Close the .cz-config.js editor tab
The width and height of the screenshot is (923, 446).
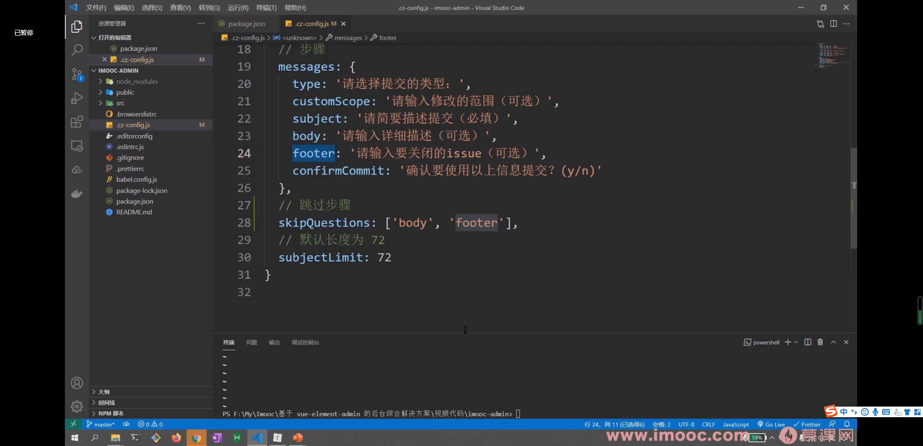(343, 24)
